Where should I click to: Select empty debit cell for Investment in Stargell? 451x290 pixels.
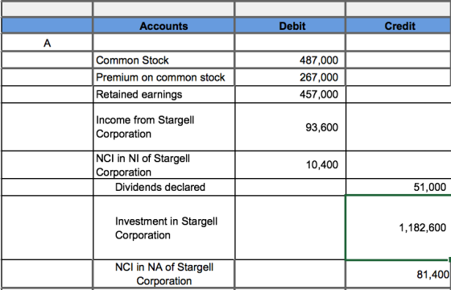[x=290, y=228]
